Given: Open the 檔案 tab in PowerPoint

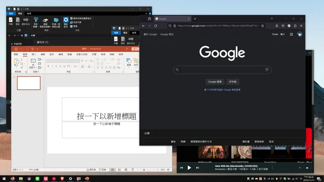Looking at the screenshot, I should coord(16,54).
